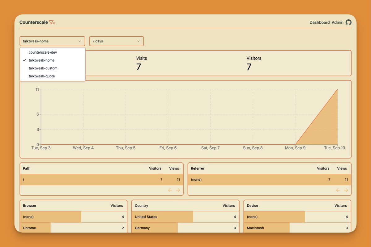Select counterscale-dev from the site list
The width and height of the screenshot is (371, 247).
pos(53,52)
